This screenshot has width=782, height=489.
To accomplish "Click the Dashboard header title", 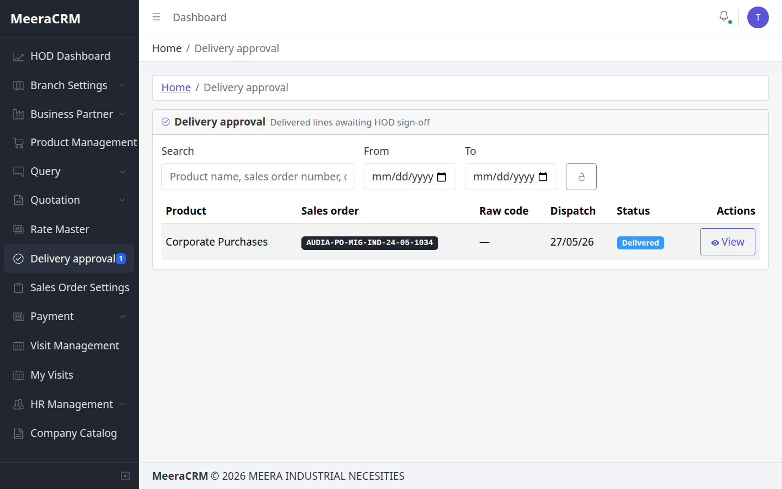I will tap(199, 17).
